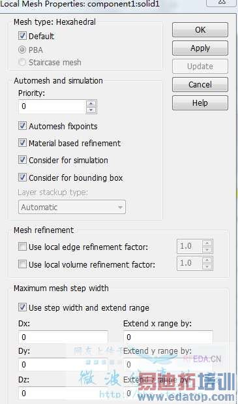Image resolution: width=238 pixels, height=404 pixels.
Task: Click the Apply button
Action: click(x=200, y=48)
